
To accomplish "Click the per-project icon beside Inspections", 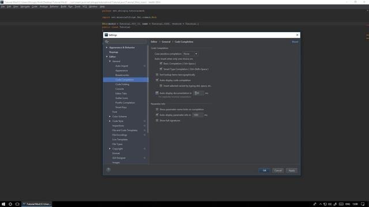I will pos(145,126).
